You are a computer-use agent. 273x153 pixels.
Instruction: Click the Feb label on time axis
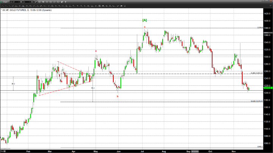(x=28, y=151)
